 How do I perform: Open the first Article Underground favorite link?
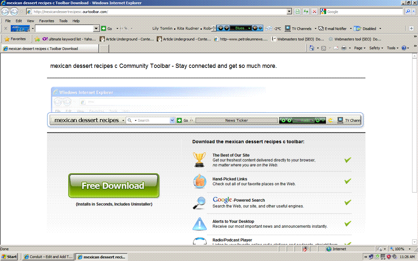pos(127,39)
